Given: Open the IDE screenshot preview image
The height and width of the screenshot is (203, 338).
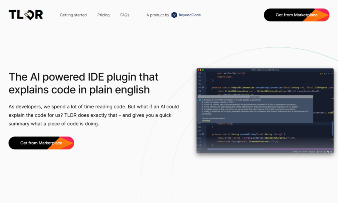Looking at the screenshot, I should 265,111.
